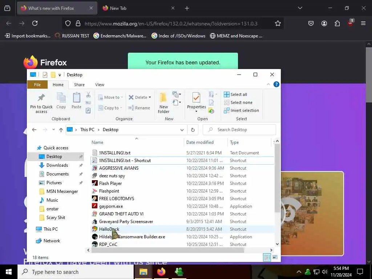Image resolution: width=372 pixels, height=279 pixels.
Task: Open Firefox Pocket save icon
Action: pyautogui.click(x=311, y=23)
